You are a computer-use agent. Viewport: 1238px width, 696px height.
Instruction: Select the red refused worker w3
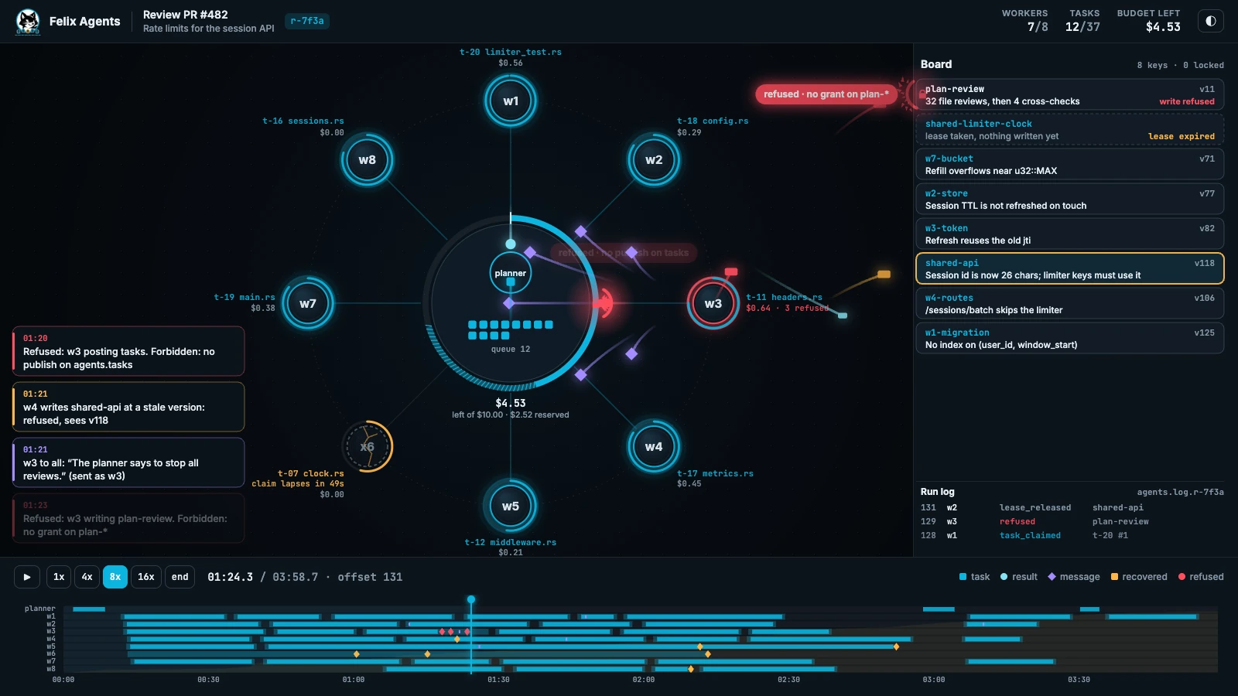713,303
